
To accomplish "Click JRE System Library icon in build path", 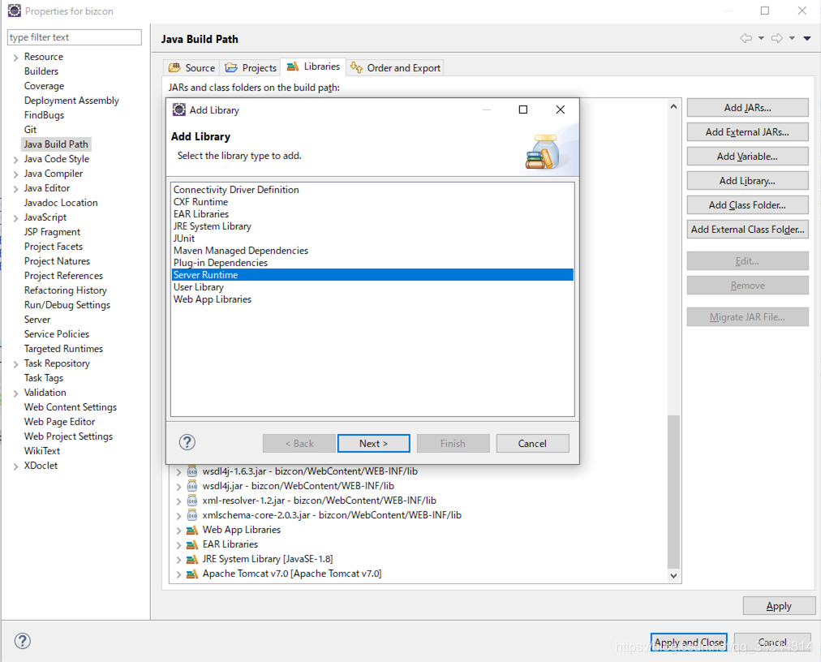I will point(192,559).
